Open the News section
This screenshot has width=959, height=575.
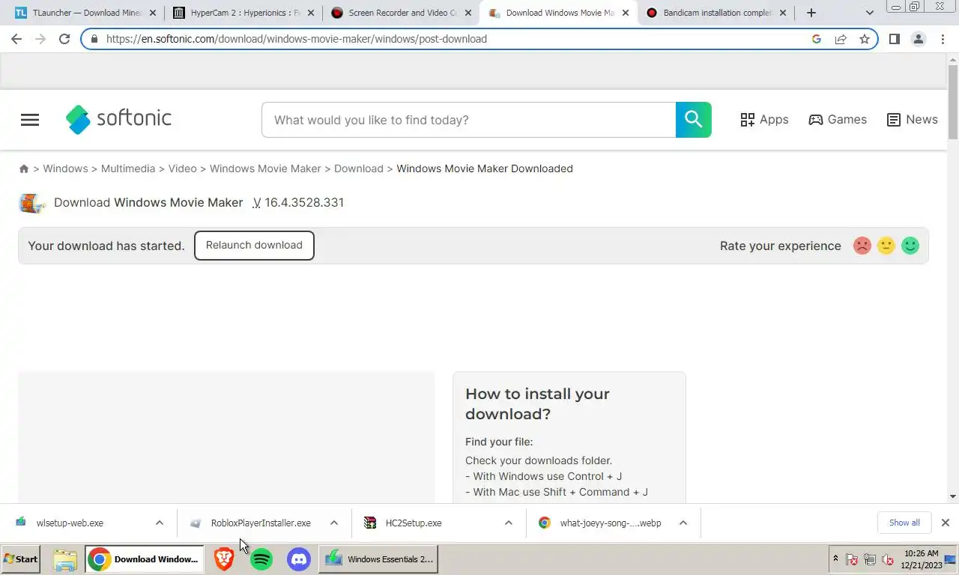coord(912,120)
